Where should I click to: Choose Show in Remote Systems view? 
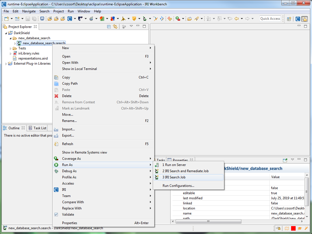103,152
